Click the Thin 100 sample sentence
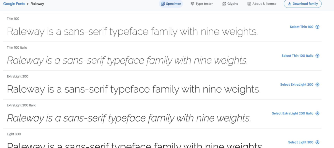The height and width of the screenshot is (148, 334). [x=132, y=32]
